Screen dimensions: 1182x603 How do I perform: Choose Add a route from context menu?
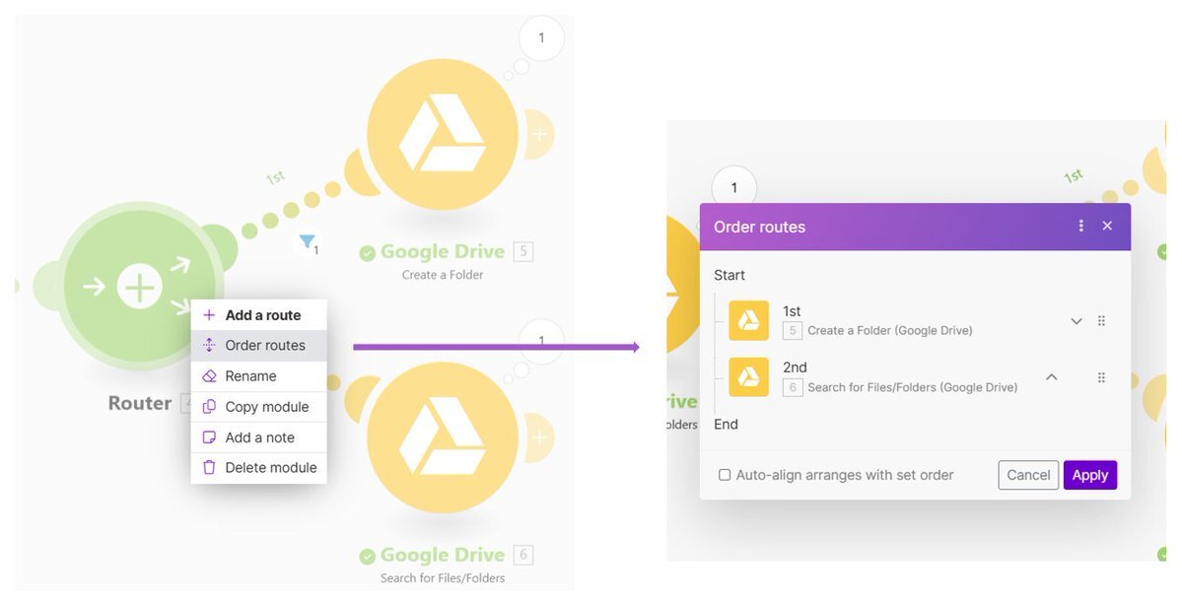click(x=258, y=315)
